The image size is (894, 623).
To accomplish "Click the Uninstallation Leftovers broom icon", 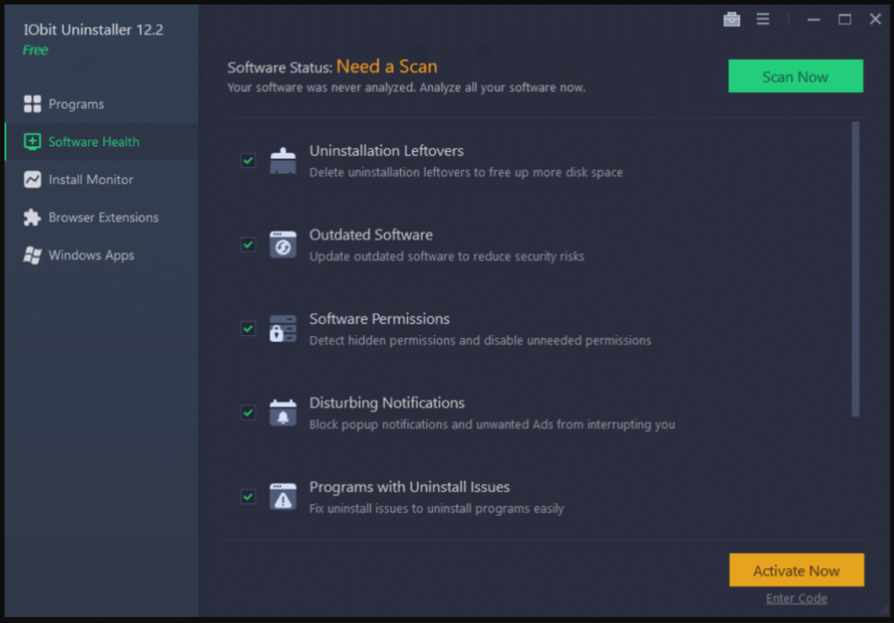I will 283,160.
